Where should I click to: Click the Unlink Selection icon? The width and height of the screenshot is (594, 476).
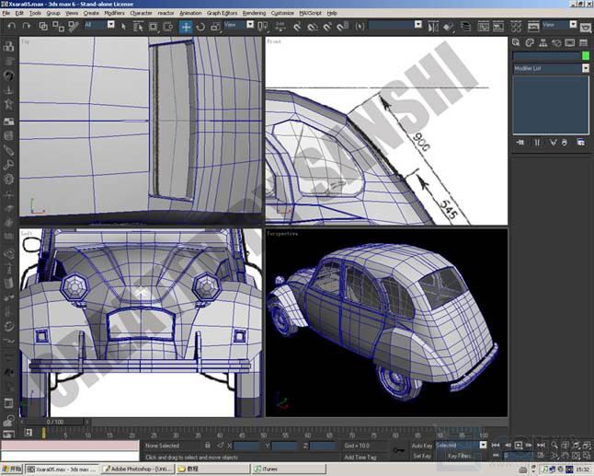coord(58,26)
